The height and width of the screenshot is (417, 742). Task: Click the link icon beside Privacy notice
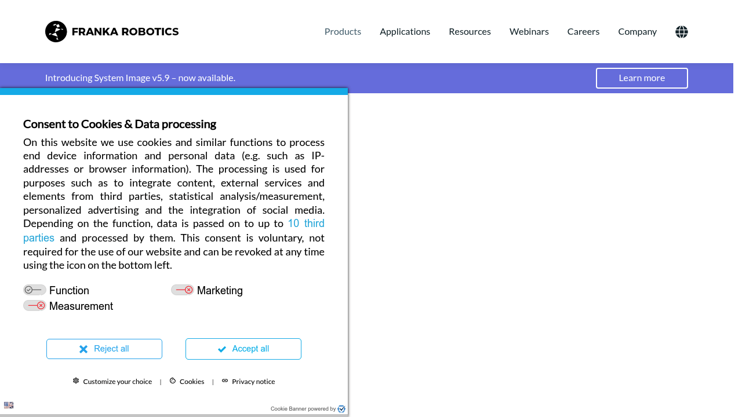[x=225, y=381]
